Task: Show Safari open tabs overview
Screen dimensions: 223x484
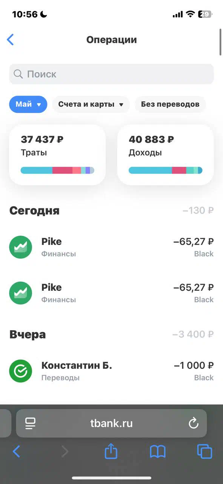Action: coord(205,451)
